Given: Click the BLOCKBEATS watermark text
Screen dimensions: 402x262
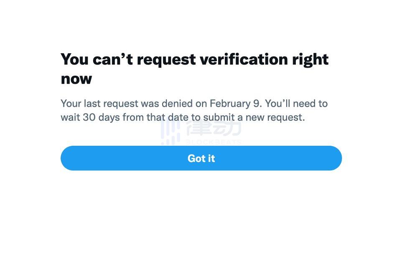Looking at the screenshot, I should click(213, 142).
